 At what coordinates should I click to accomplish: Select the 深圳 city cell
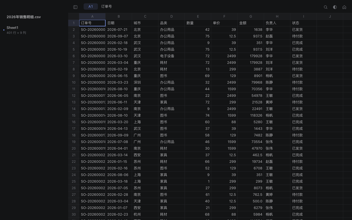coord(145,82)
